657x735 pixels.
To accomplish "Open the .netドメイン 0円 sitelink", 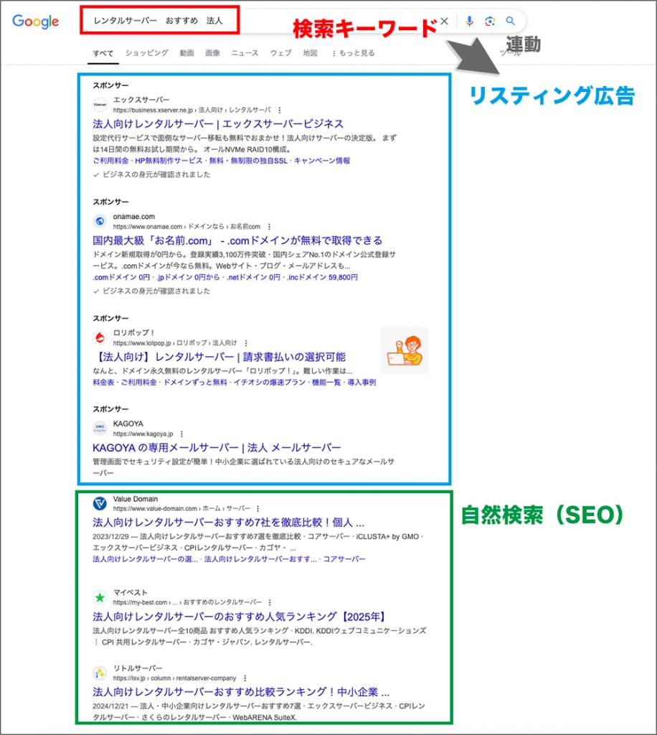I will point(253,277).
